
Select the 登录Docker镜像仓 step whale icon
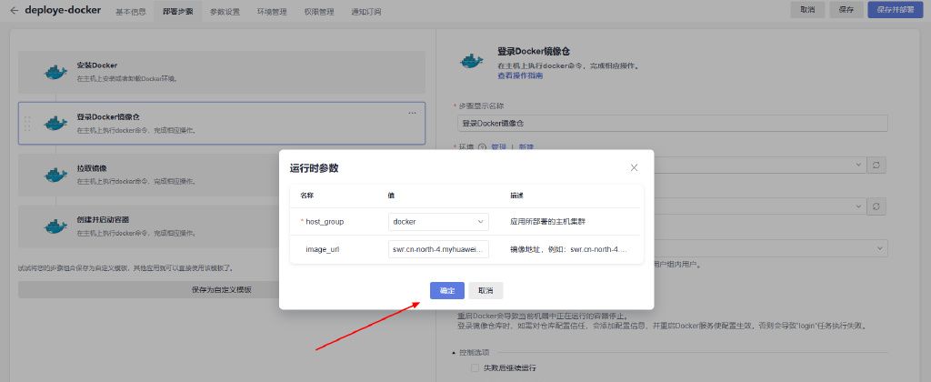point(55,123)
